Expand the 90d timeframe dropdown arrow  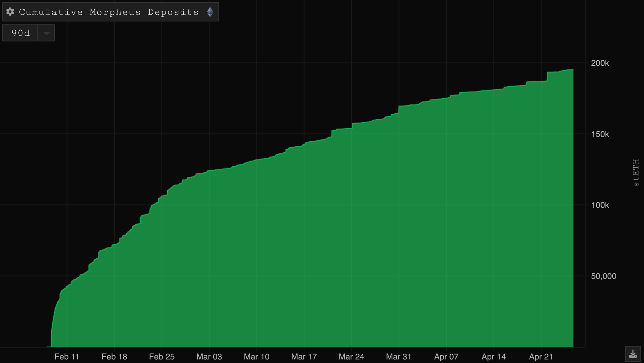46,33
